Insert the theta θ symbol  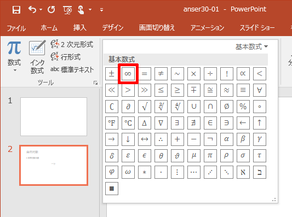[161, 156]
